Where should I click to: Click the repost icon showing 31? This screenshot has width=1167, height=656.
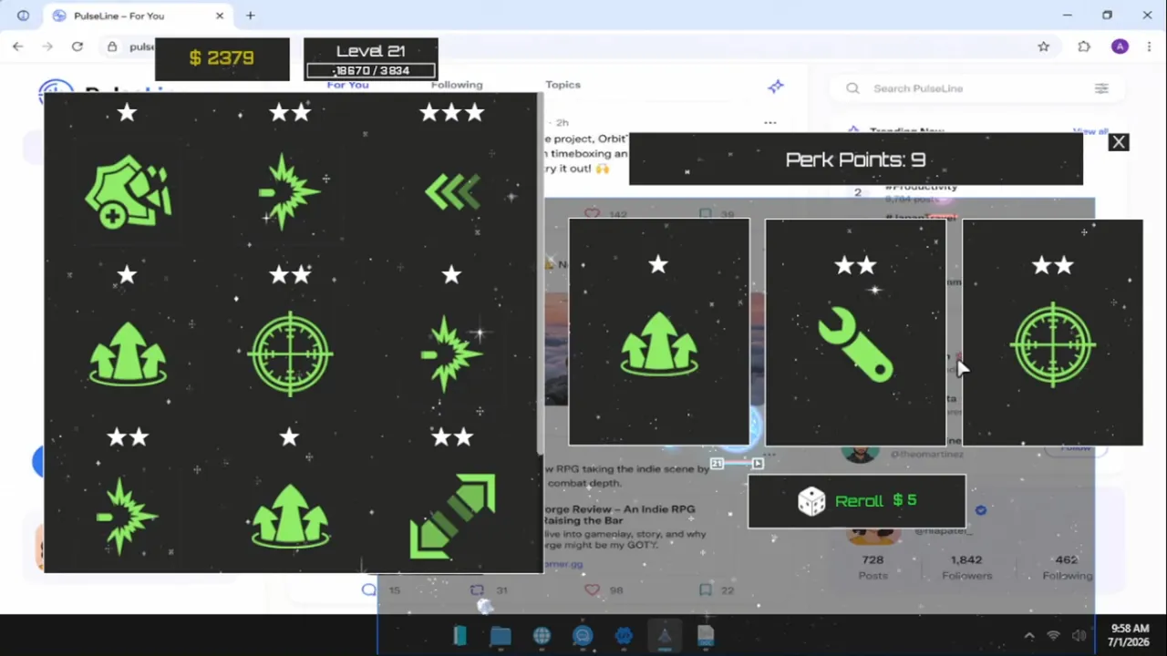point(476,589)
